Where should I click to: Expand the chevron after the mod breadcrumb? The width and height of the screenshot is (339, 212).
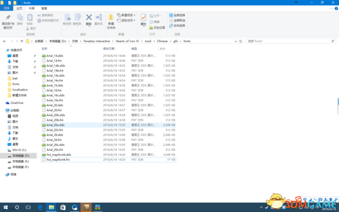154,41
